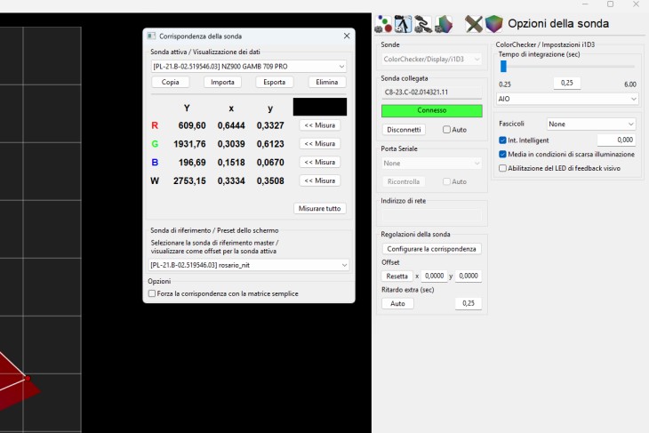Screen dimensions: 649x433
Task: Expand the AIO mode dropdown
Action: (566, 99)
